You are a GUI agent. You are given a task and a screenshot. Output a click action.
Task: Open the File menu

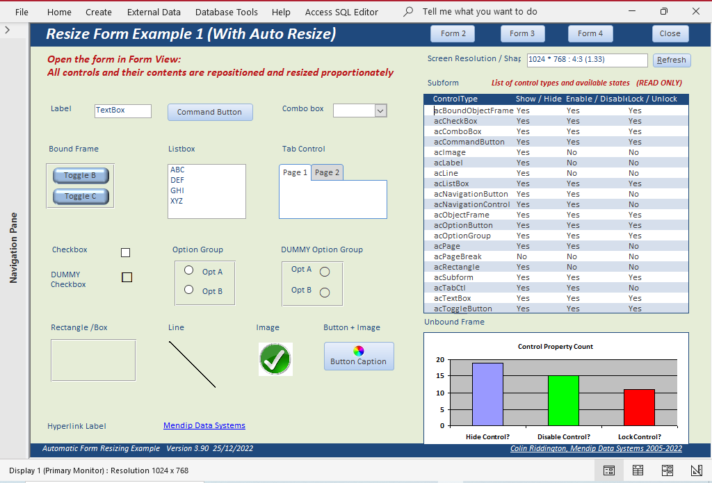22,13
